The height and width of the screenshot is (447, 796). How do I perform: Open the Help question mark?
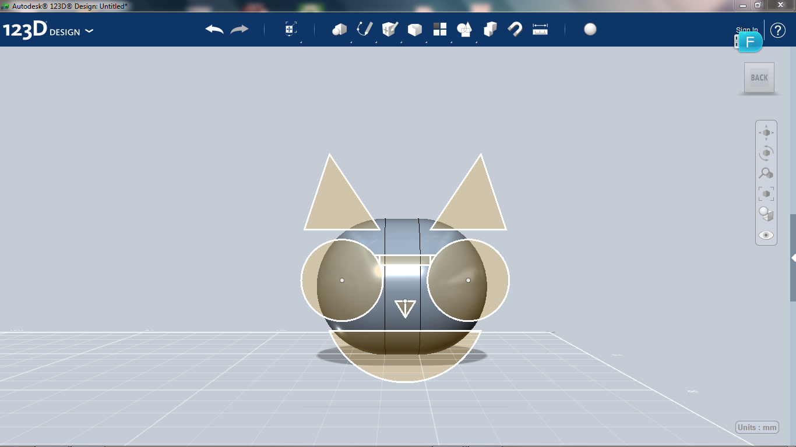coord(778,30)
